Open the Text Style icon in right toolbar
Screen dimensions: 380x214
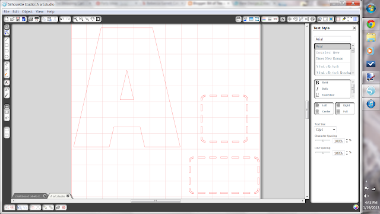pos(283,19)
